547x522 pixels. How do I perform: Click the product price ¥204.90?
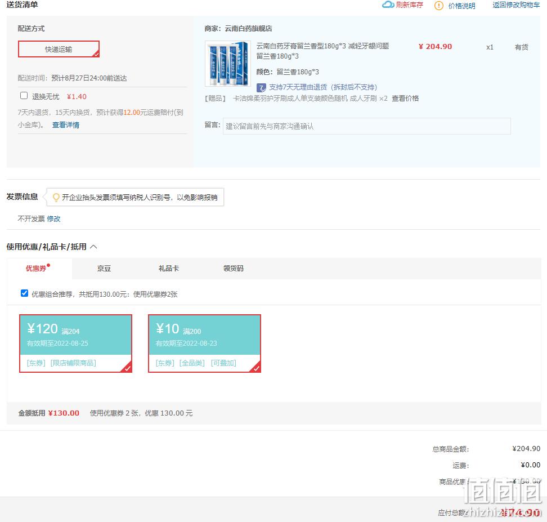(x=435, y=46)
